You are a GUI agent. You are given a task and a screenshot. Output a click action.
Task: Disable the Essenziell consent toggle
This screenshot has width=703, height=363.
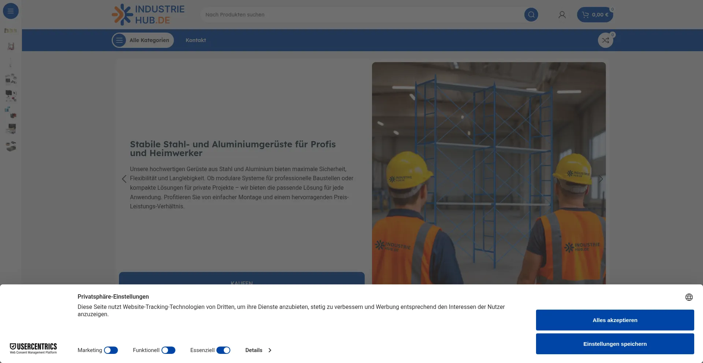[x=223, y=350]
